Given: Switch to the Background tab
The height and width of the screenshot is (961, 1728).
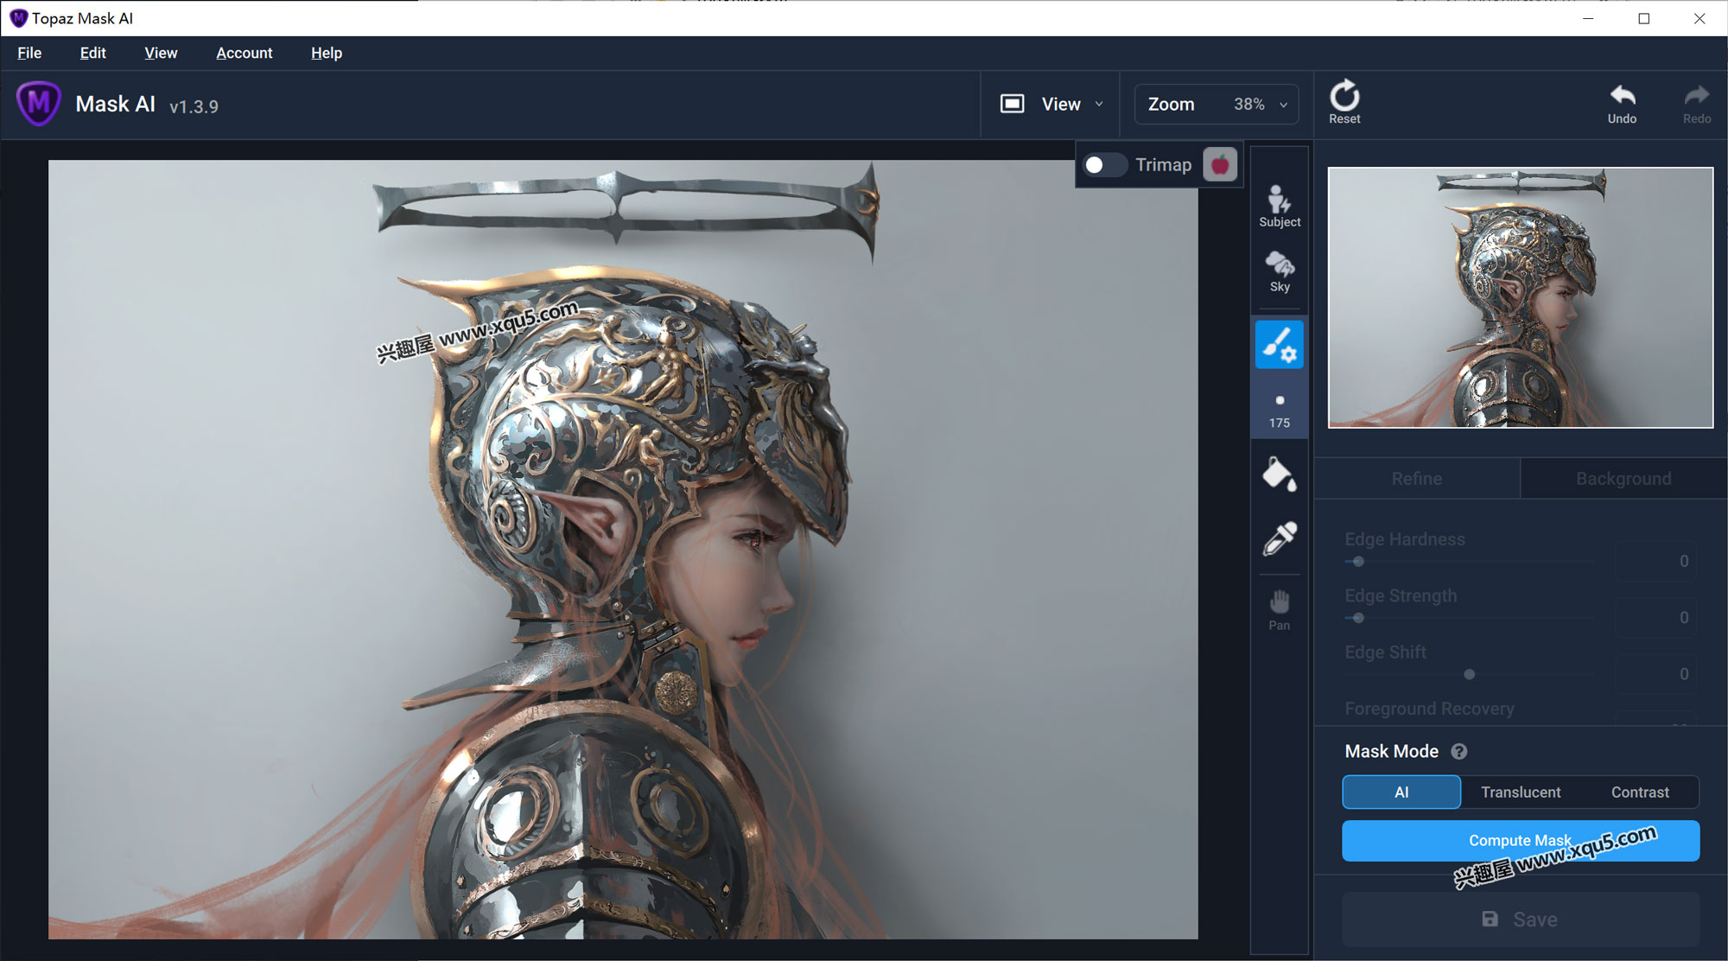Looking at the screenshot, I should point(1623,478).
